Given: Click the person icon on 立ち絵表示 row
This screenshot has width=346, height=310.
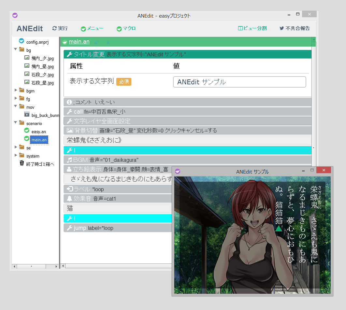Looking at the screenshot, I should 69,169.
